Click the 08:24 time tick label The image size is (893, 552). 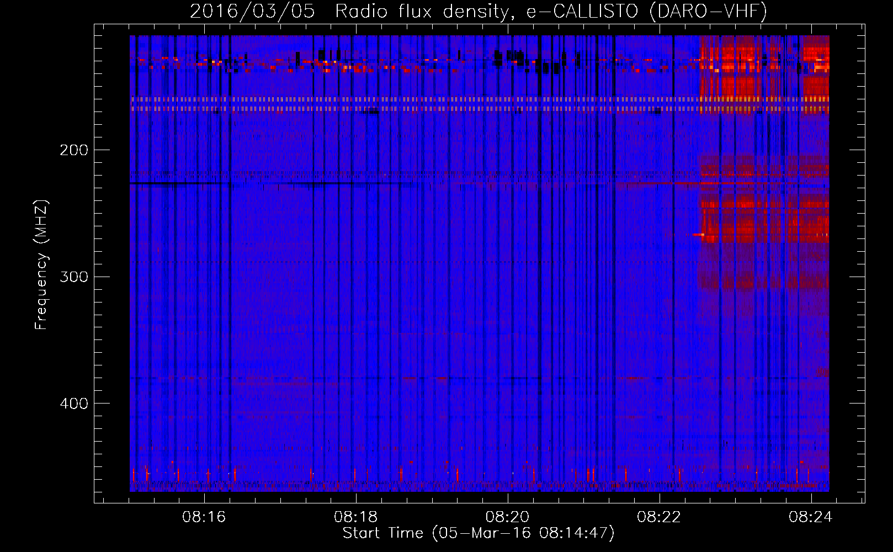[x=811, y=517]
